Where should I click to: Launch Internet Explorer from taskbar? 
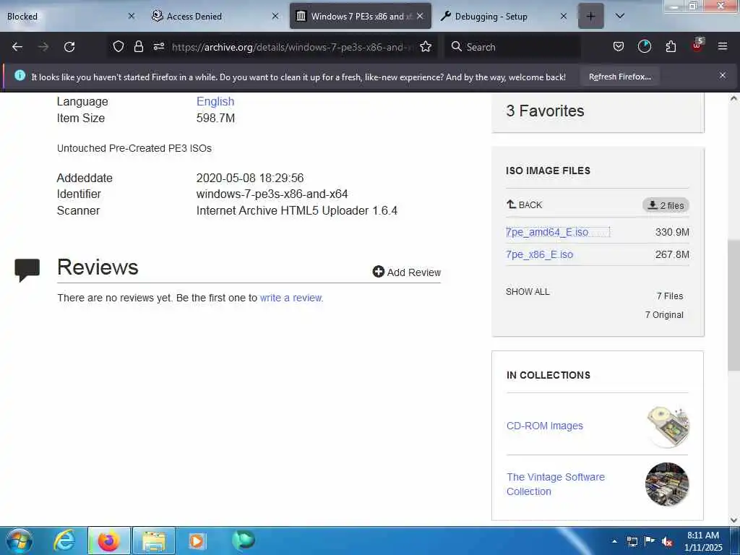(x=64, y=541)
